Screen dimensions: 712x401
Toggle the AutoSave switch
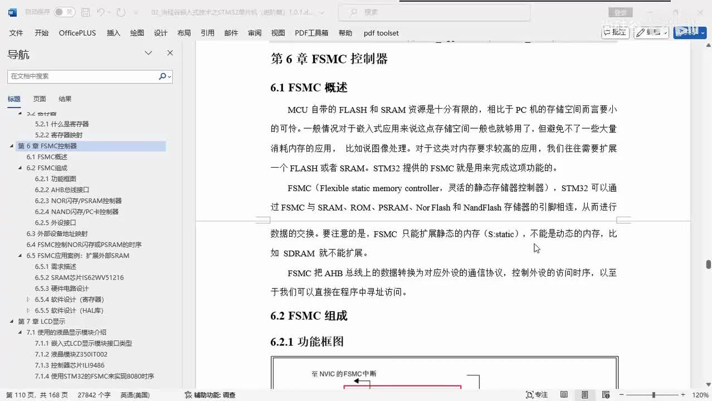[65, 12]
